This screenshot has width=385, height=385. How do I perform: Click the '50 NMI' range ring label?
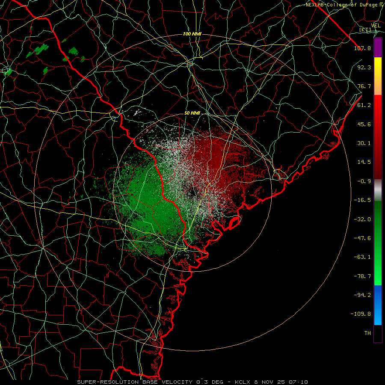click(192, 113)
